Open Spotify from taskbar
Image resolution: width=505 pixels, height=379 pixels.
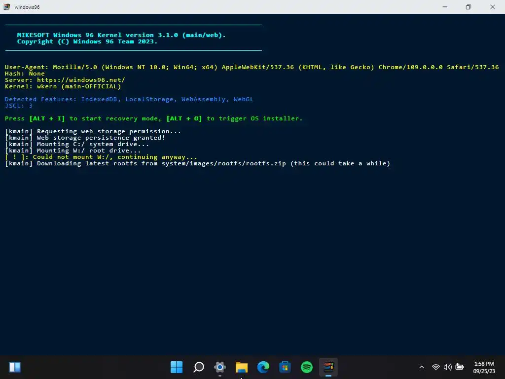coord(307,367)
